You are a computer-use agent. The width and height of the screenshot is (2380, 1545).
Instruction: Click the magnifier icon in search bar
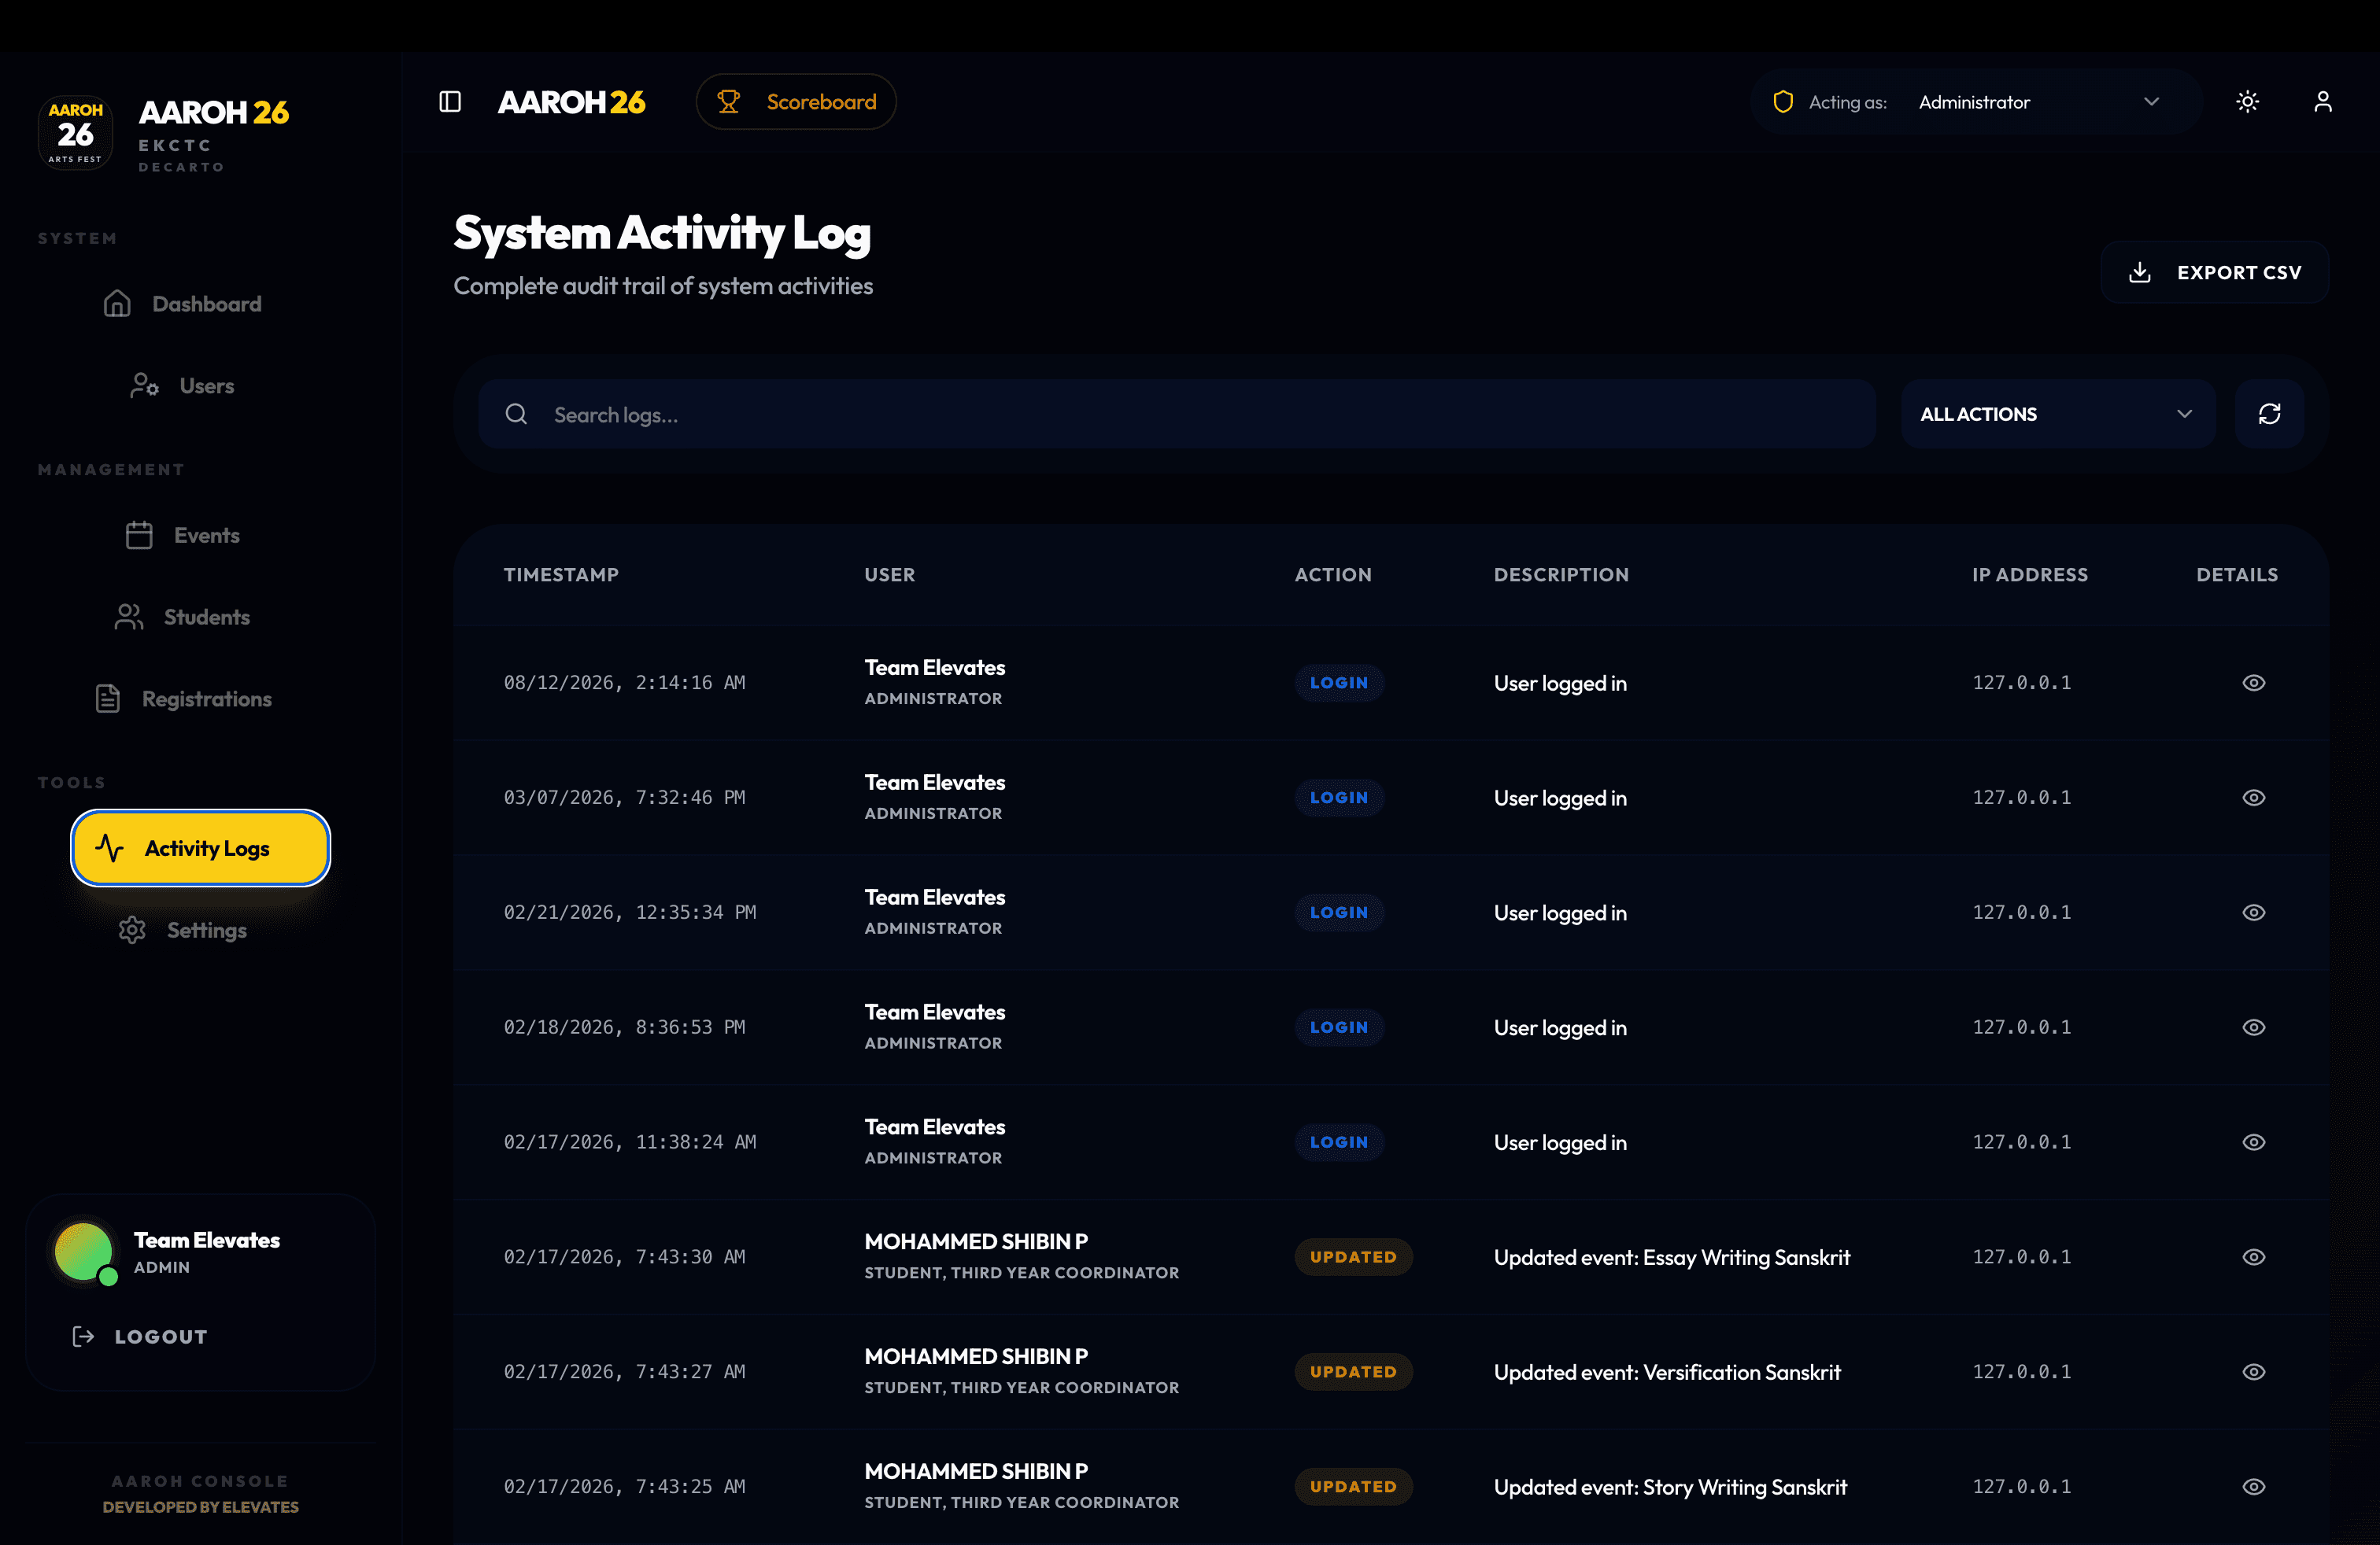[x=516, y=414]
